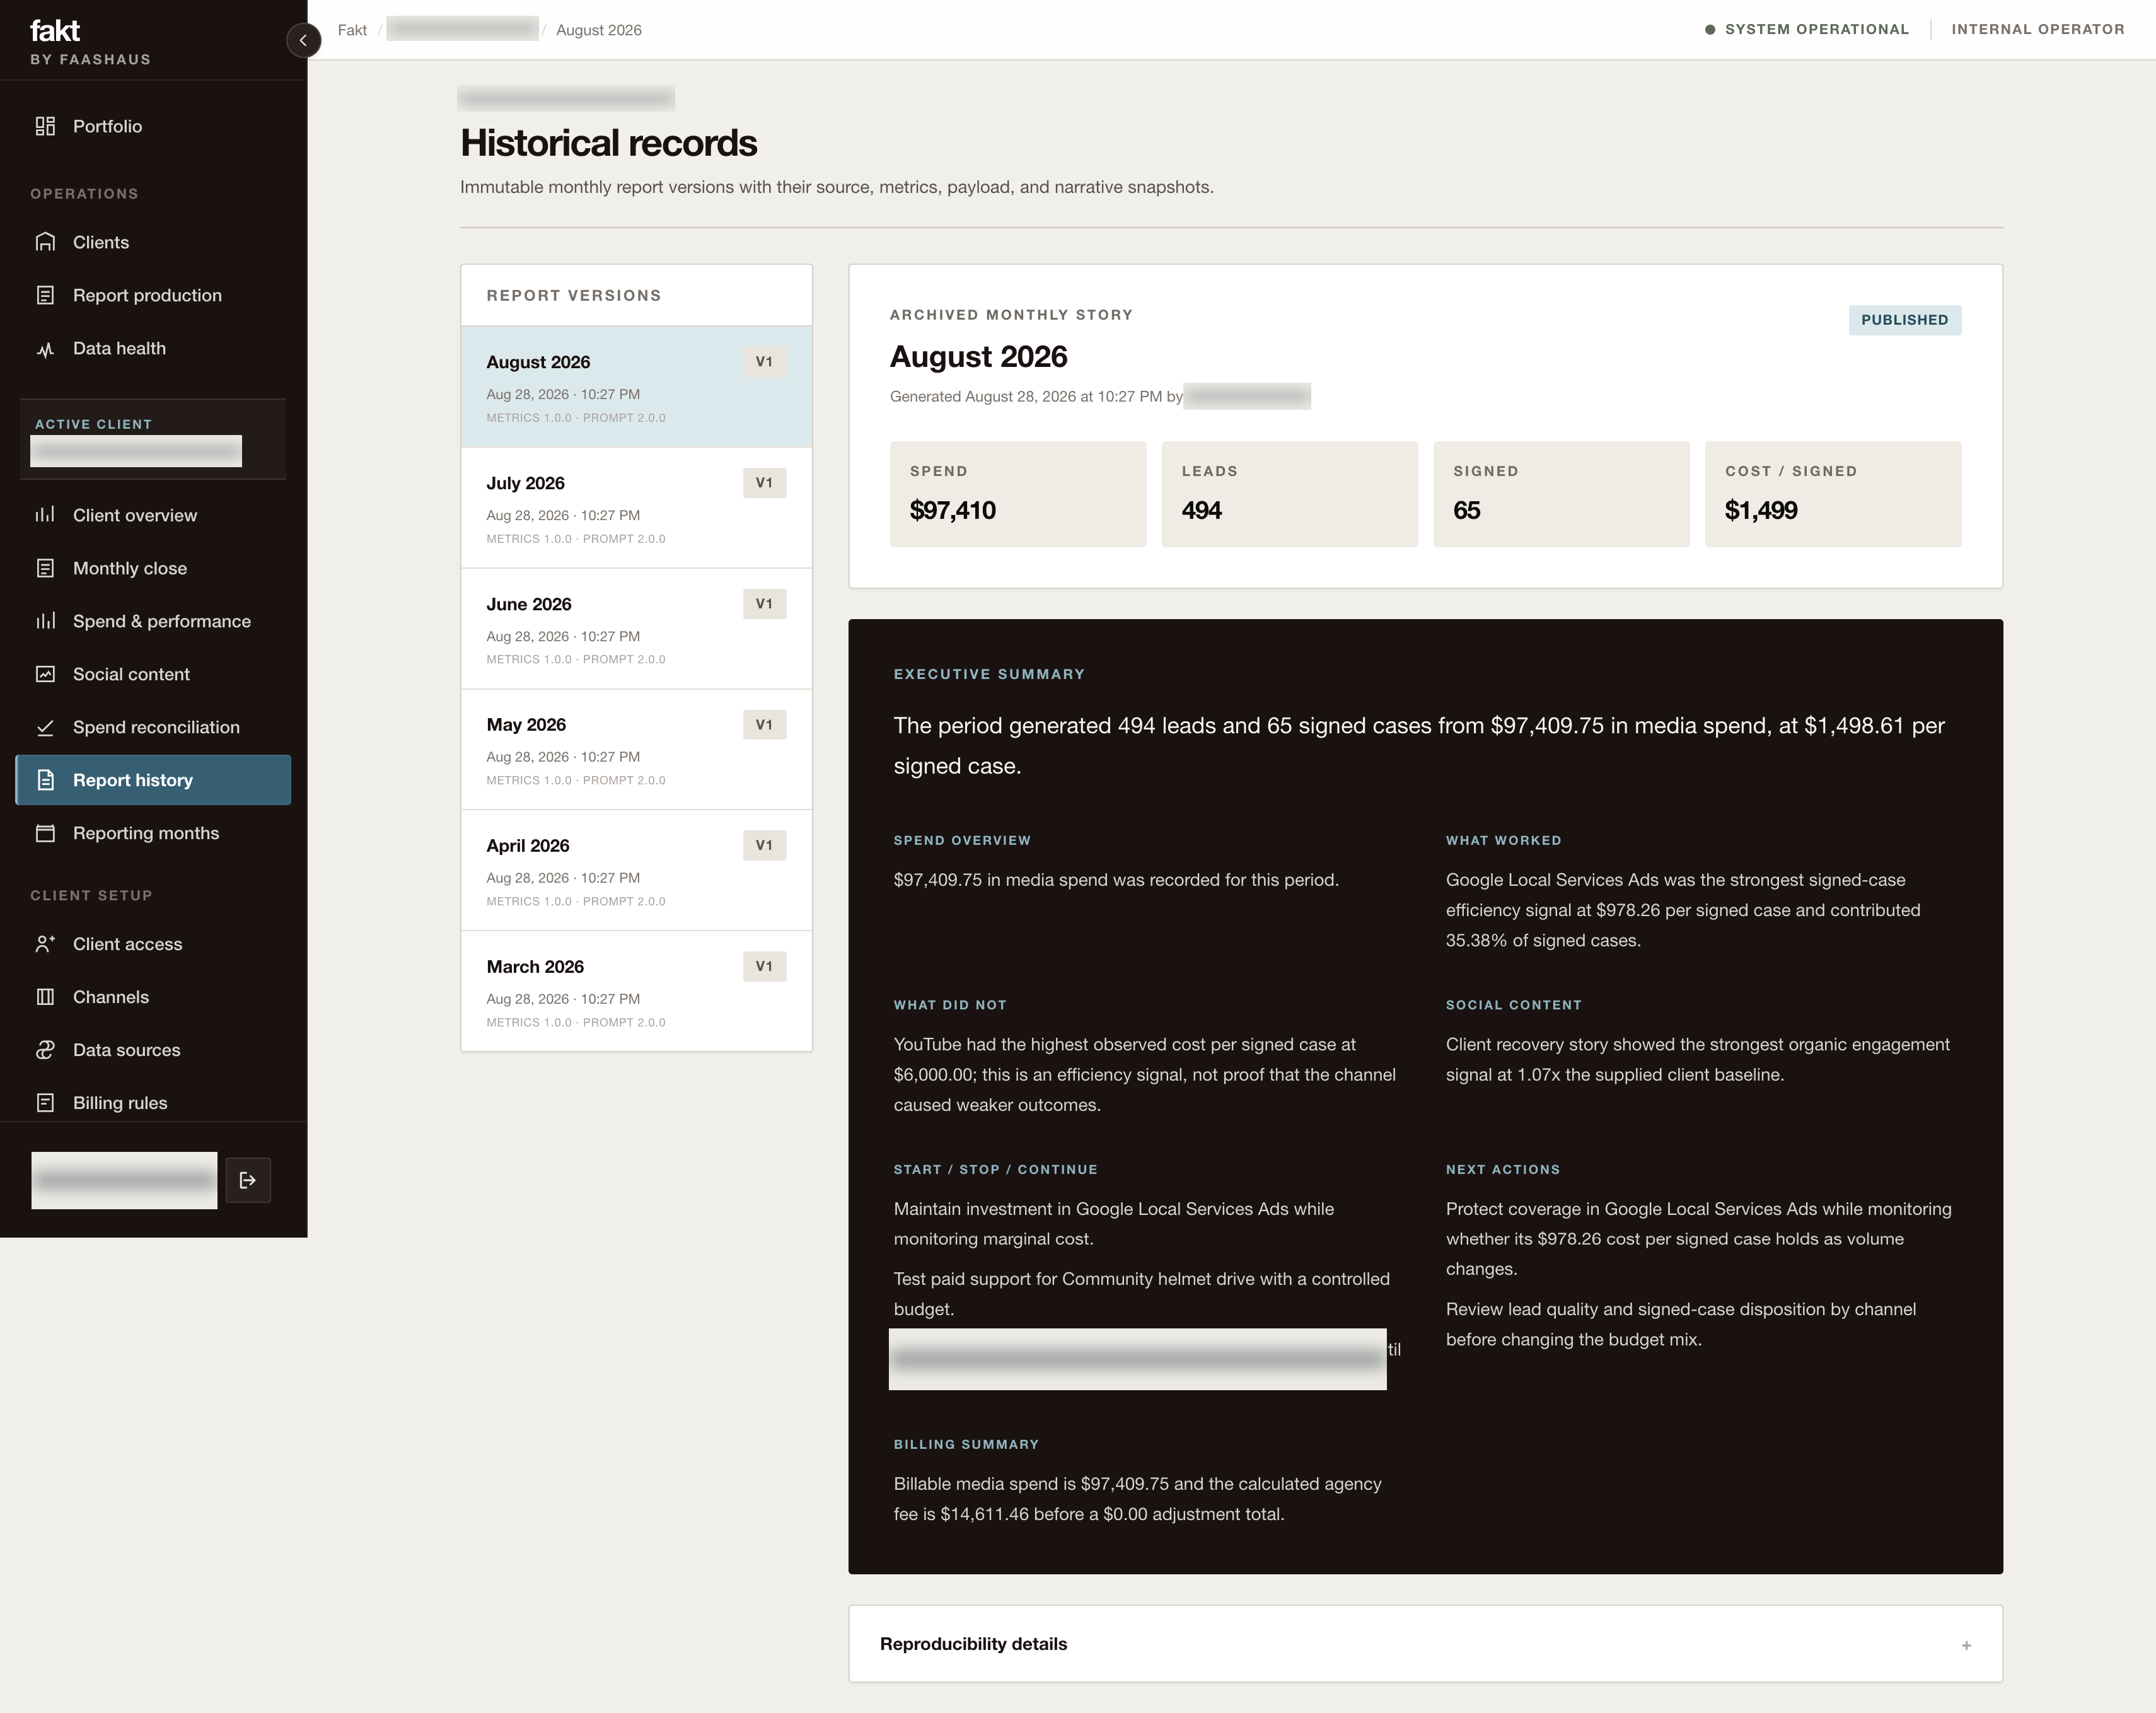Click the V1 badge on March 2026
Viewport: 2156px width, 1713px height.
tap(764, 966)
